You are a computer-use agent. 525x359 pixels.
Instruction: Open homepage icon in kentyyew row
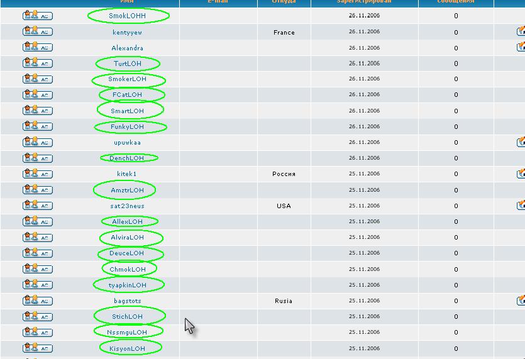click(x=521, y=31)
